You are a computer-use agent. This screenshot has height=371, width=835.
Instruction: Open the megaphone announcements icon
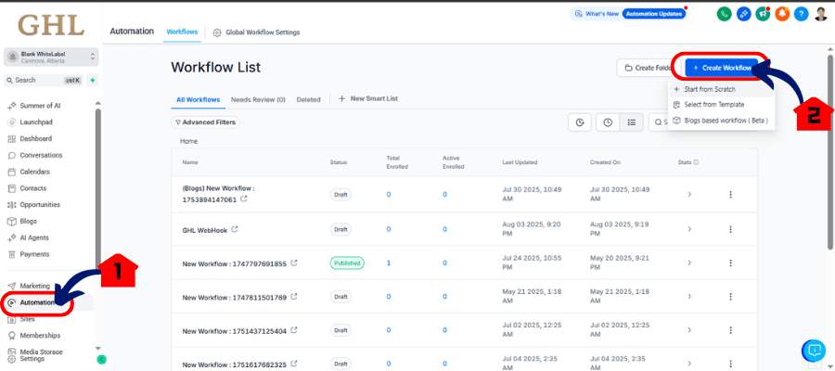(x=763, y=14)
